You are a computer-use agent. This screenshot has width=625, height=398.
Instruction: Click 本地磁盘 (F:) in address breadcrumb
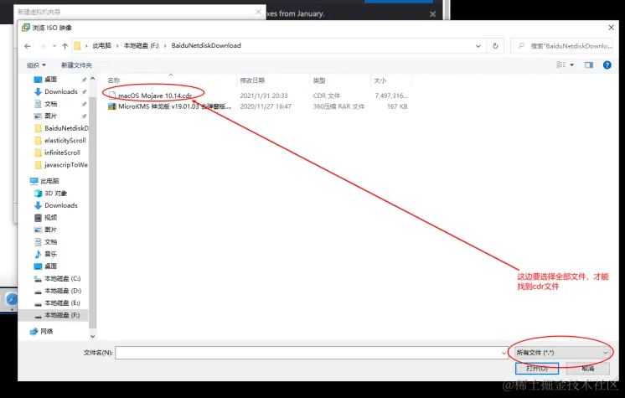(141, 45)
